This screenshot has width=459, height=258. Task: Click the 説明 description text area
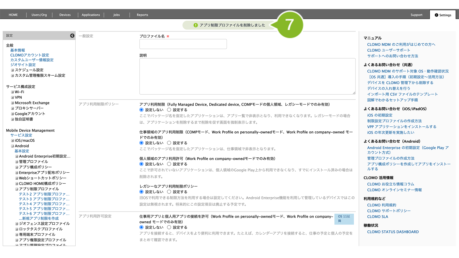click(247, 76)
